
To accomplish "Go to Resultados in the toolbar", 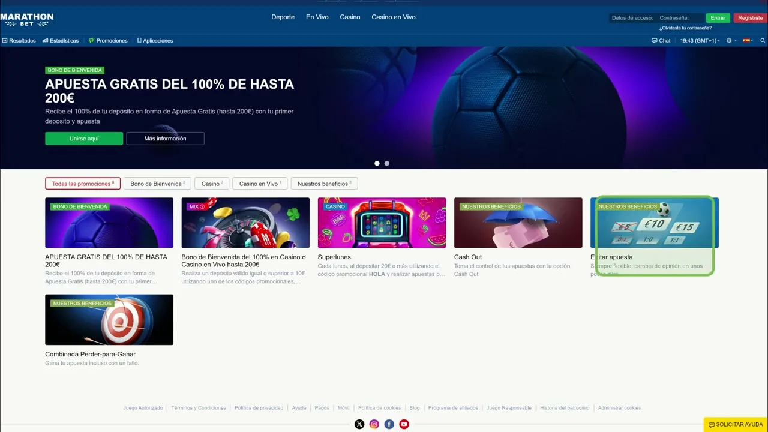I will pyautogui.click(x=19, y=41).
